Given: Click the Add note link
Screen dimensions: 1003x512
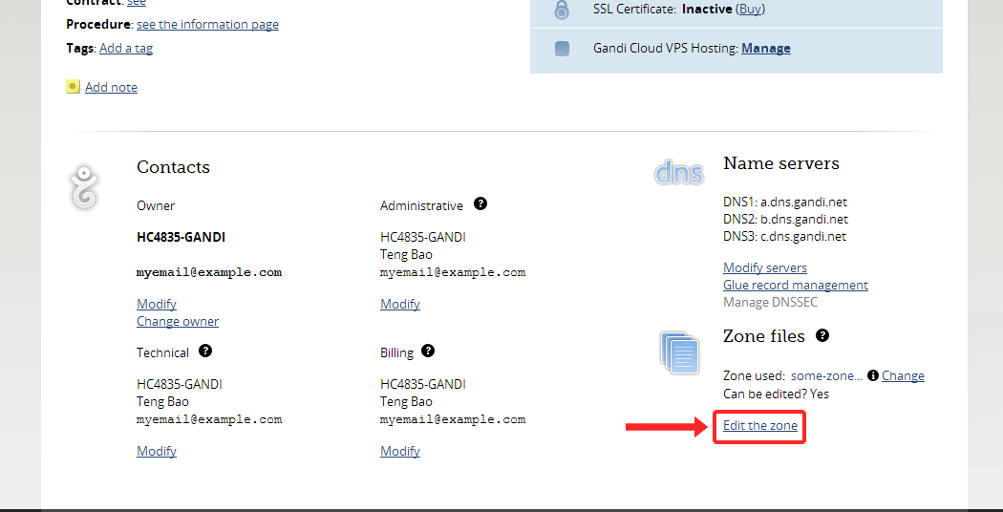Looking at the screenshot, I should 111,87.
